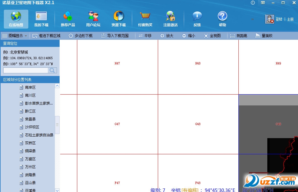This screenshot has width=298, height=192.
Task: Click the region list scrollbar thumb
Action: point(57,125)
